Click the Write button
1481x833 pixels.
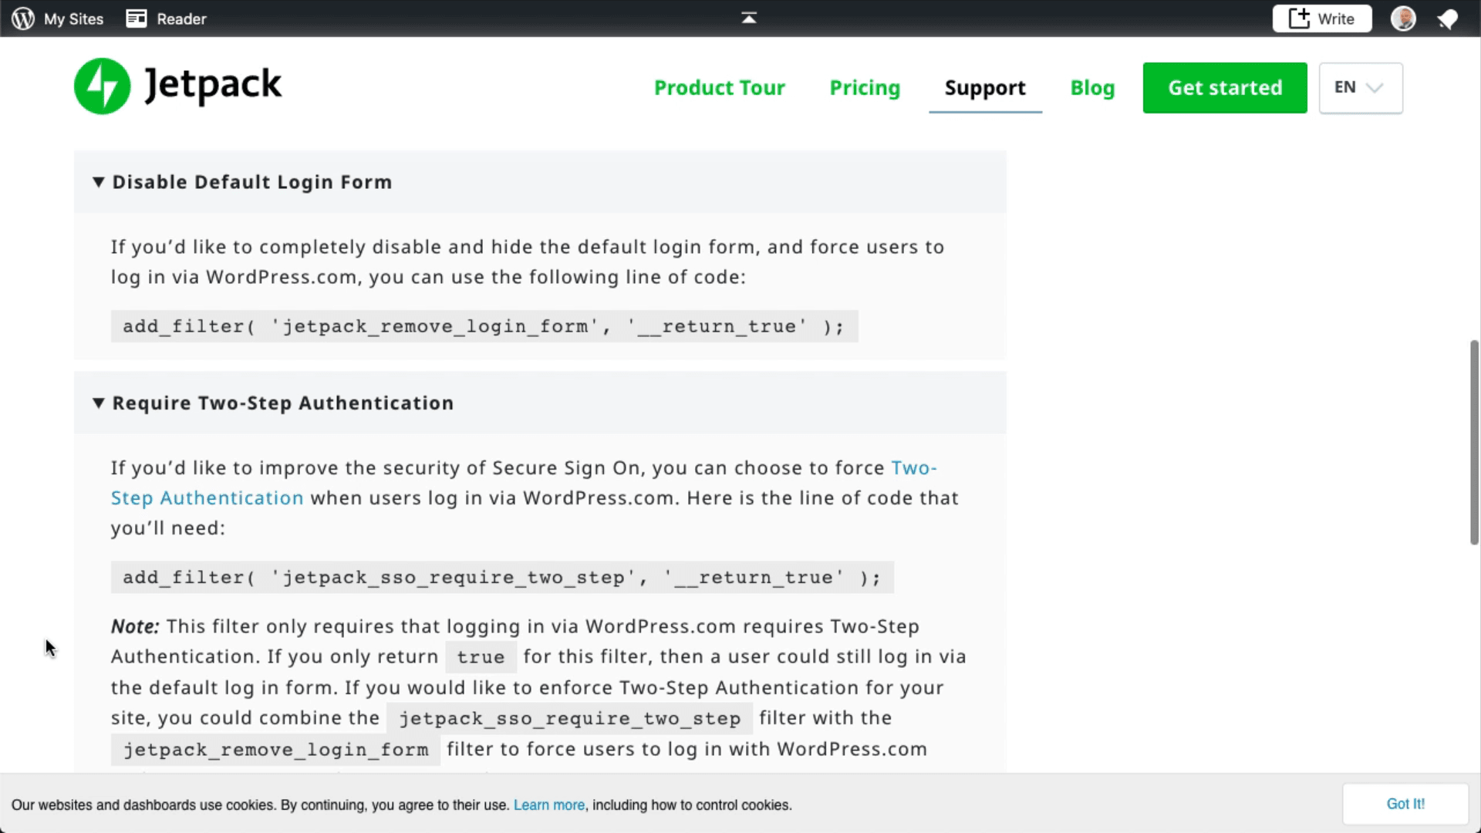tap(1322, 19)
